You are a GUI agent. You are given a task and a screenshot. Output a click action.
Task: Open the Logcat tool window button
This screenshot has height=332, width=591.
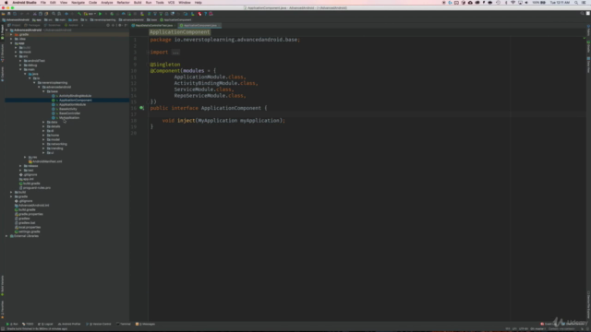tap(45, 324)
